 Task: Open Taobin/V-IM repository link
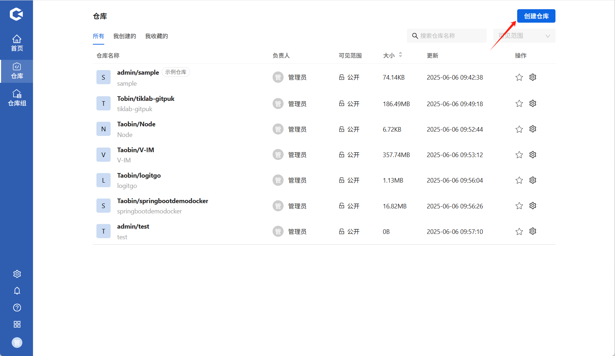pyautogui.click(x=135, y=150)
